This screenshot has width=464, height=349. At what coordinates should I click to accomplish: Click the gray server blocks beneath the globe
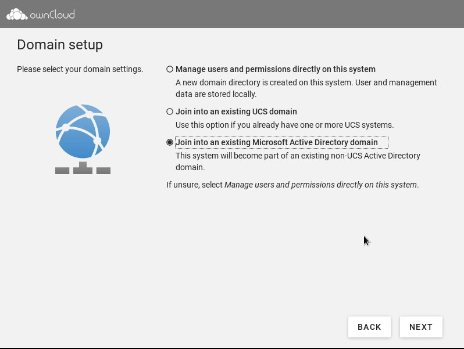pos(83,169)
